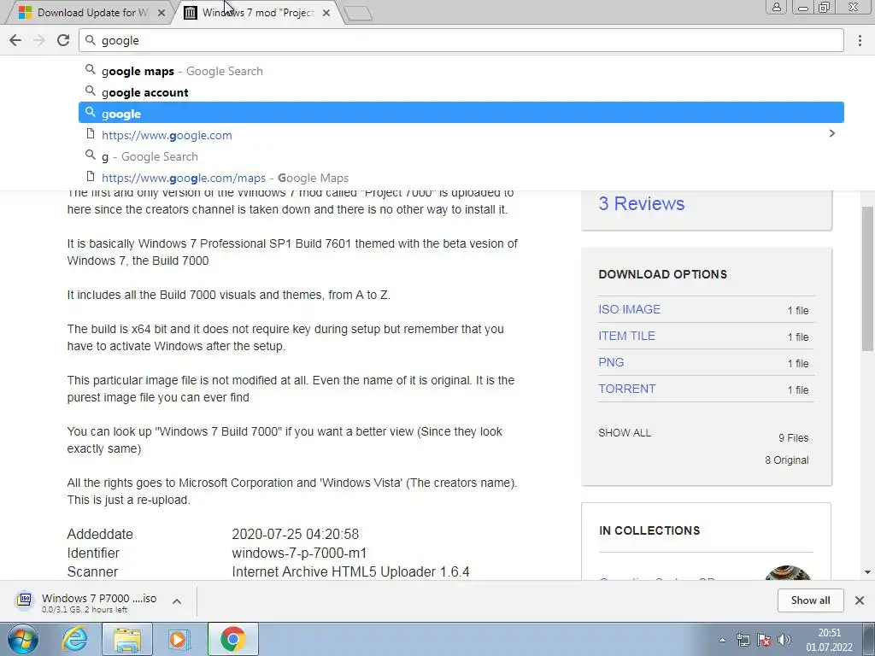The height and width of the screenshot is (656, 875).
Task: Click "Show all" downloads button
Action: [810, 600]
